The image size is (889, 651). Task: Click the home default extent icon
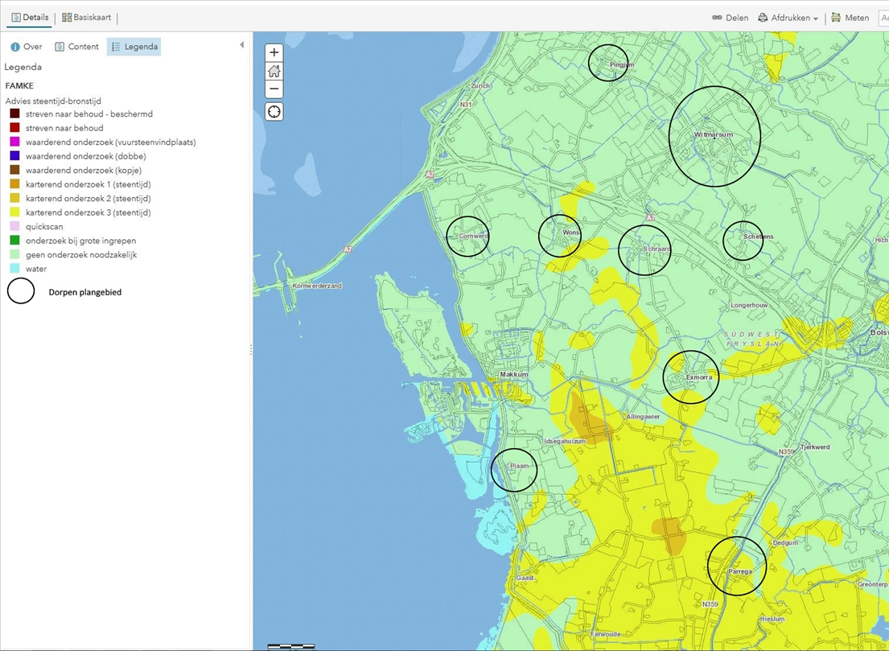274,71
